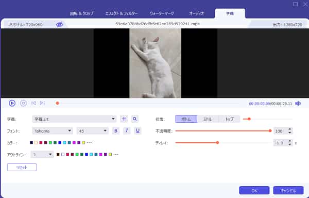This screenshot has height=198, width=309.
Task: Jump to next frame
Action: [x=42, y=103]
